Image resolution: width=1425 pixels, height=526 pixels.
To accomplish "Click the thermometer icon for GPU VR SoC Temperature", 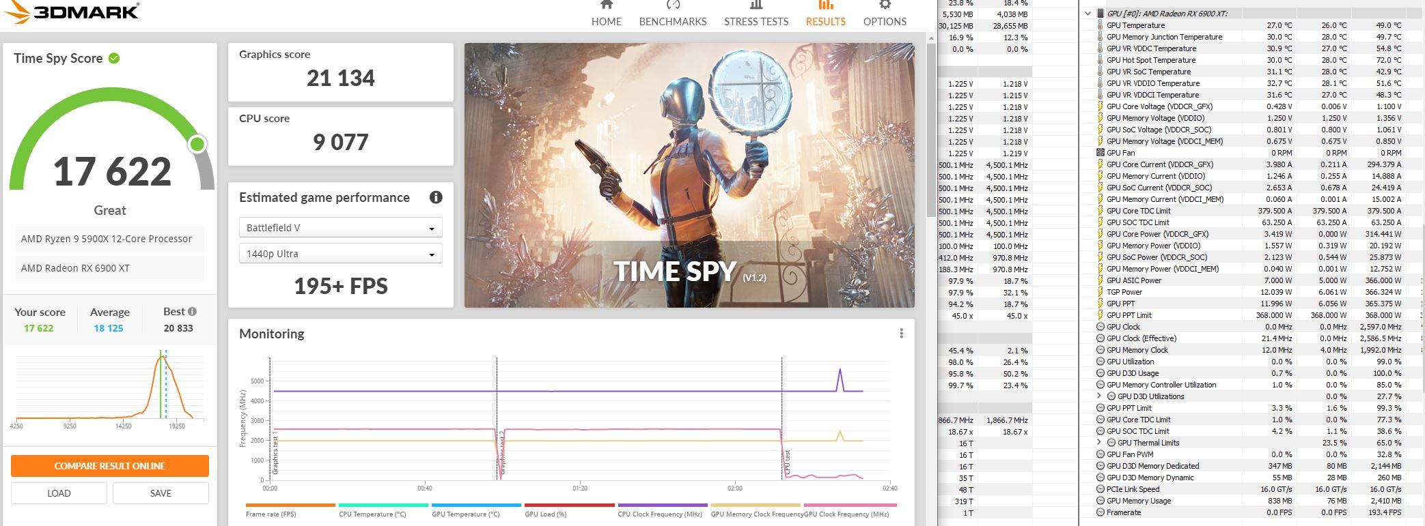I will coord(1100,71).
